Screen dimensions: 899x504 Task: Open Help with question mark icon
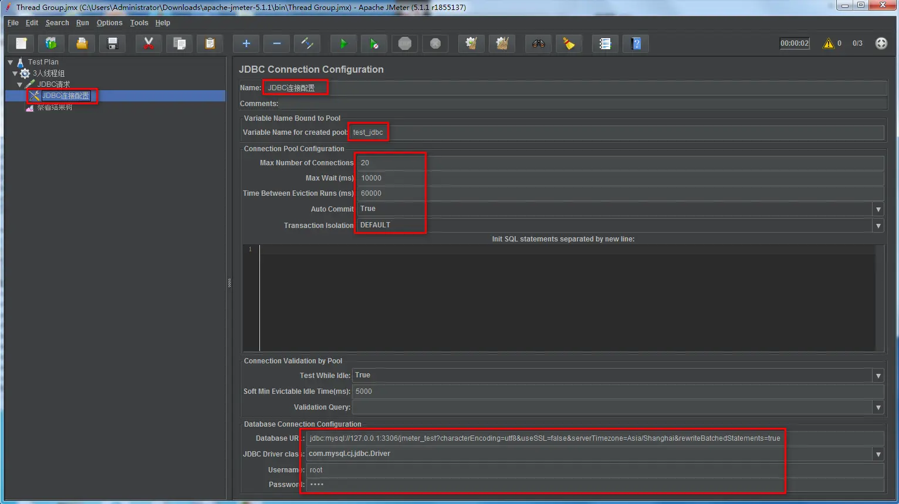(x=636, y=43)
